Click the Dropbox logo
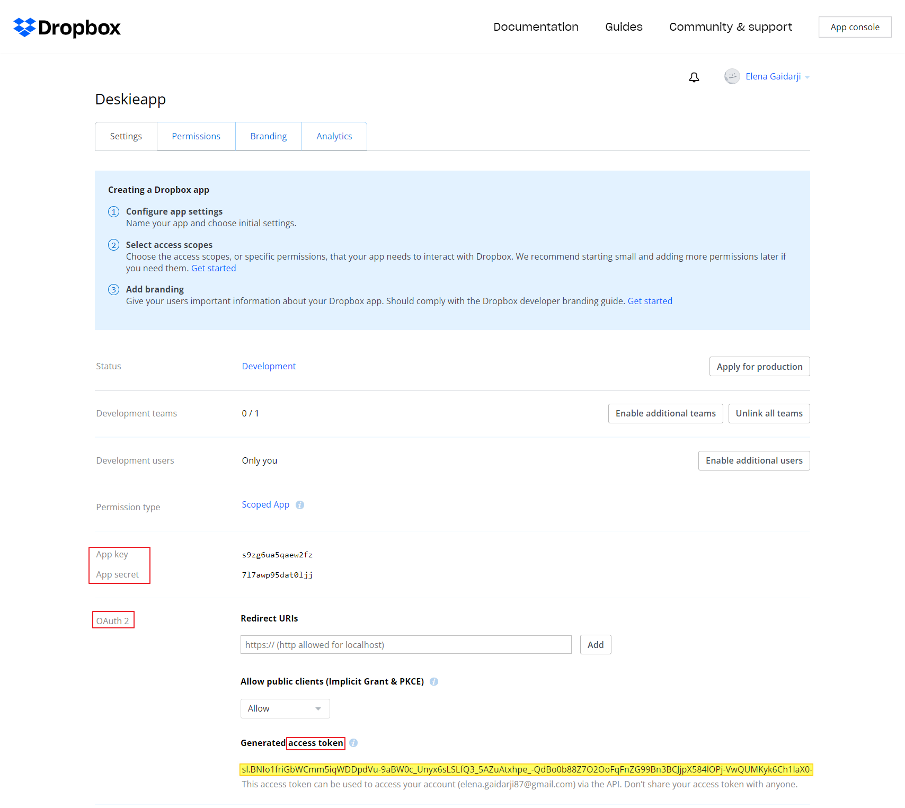905x808 pixels. click(67, 27)
